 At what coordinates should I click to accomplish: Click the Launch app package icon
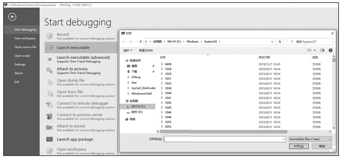pos(50,139)
